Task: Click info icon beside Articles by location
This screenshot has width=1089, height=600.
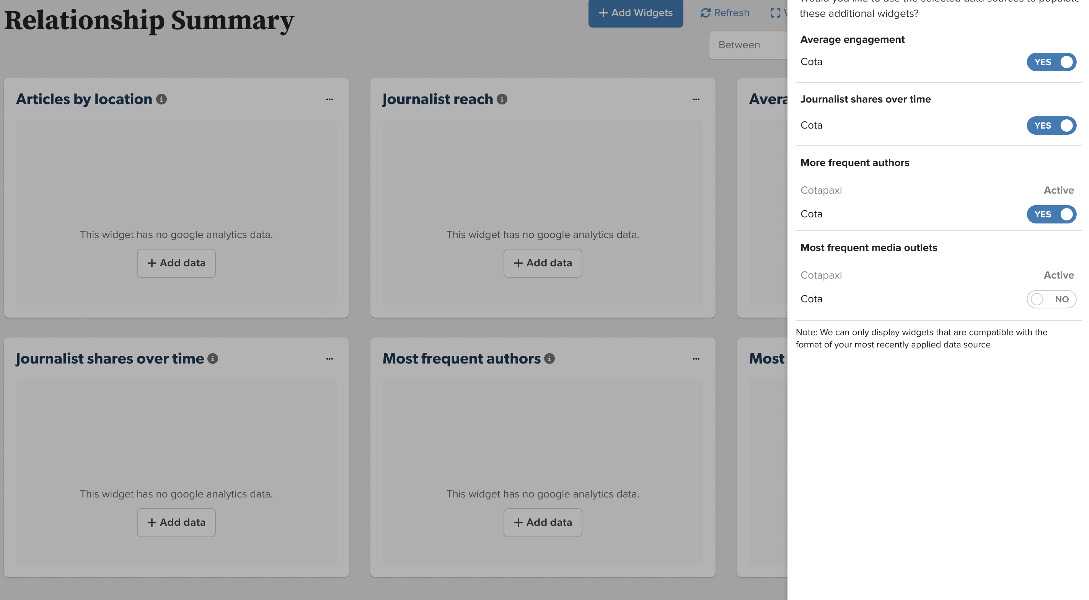Action: click(161, 99)
